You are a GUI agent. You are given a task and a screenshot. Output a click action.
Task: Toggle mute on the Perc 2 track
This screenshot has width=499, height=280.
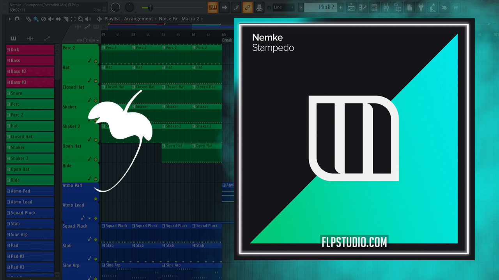(96, 61)
